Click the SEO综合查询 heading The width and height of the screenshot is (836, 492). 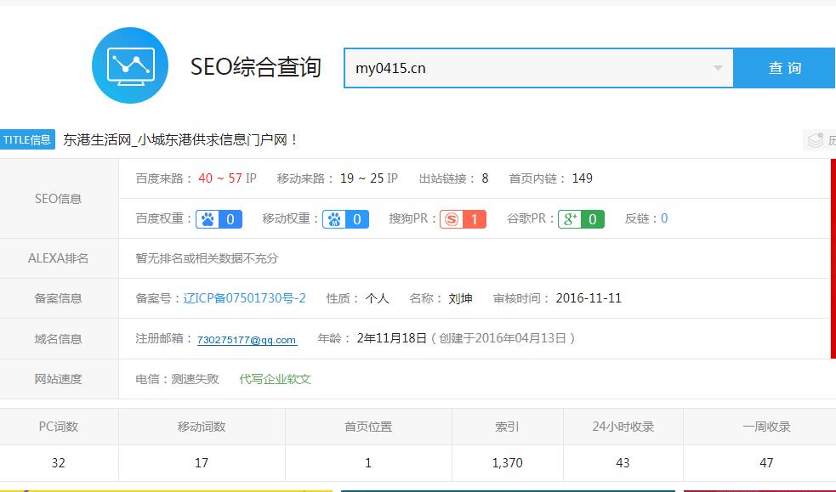(x=256, y=67)
